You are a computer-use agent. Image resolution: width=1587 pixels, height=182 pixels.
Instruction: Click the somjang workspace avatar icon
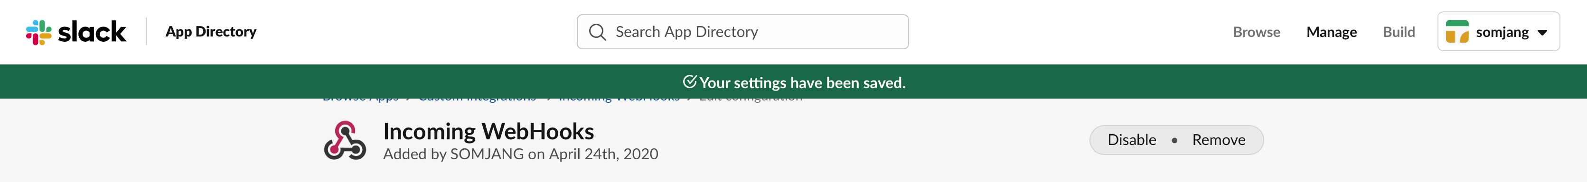[1457, 32]
